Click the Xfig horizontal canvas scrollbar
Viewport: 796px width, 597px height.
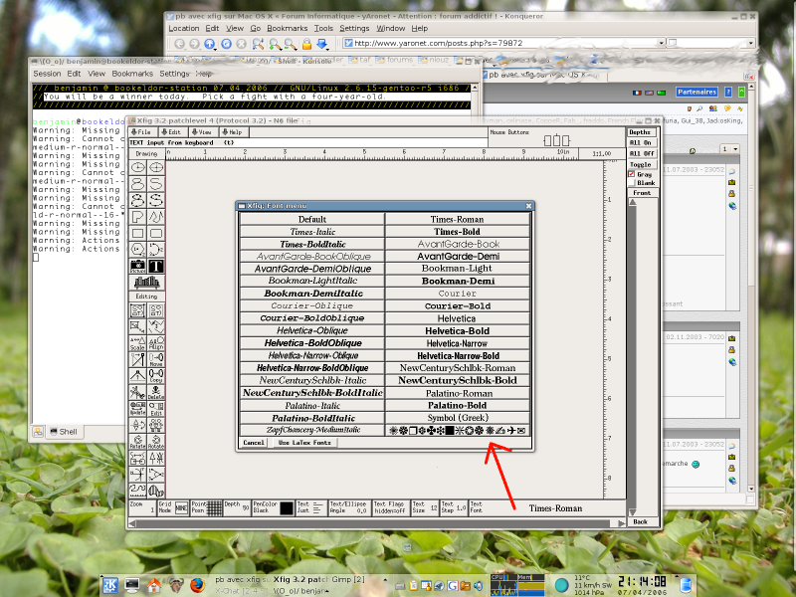pyautogui.click(x=377, y=523)
